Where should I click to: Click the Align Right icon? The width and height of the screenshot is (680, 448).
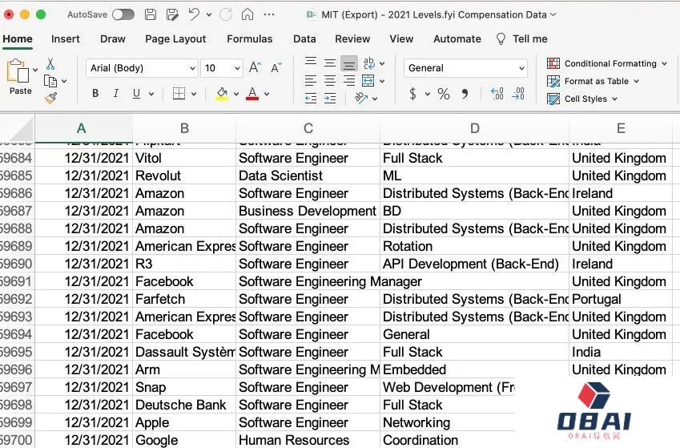tap(349, 81)
